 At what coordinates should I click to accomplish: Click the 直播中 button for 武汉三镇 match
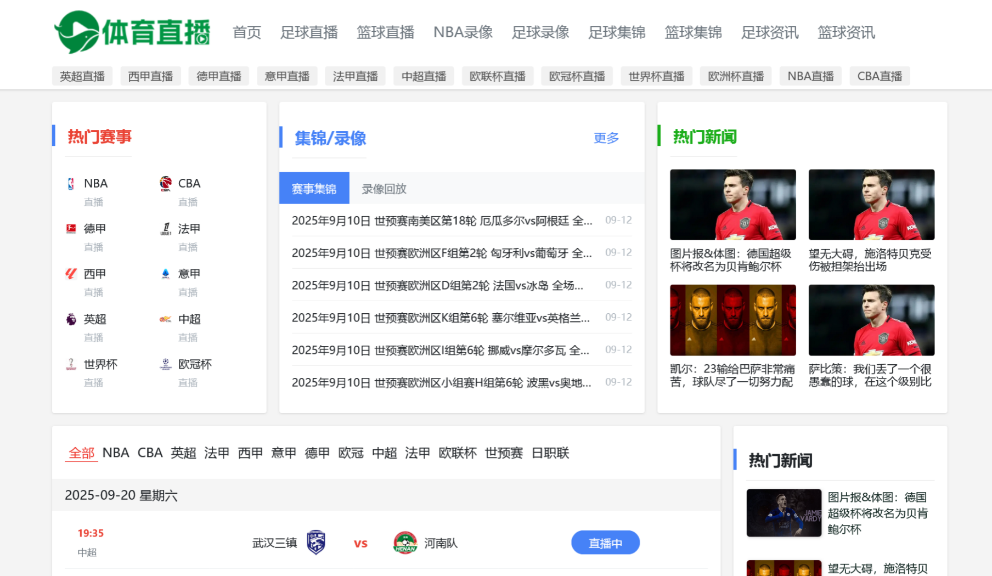click(x=605, y=543)
